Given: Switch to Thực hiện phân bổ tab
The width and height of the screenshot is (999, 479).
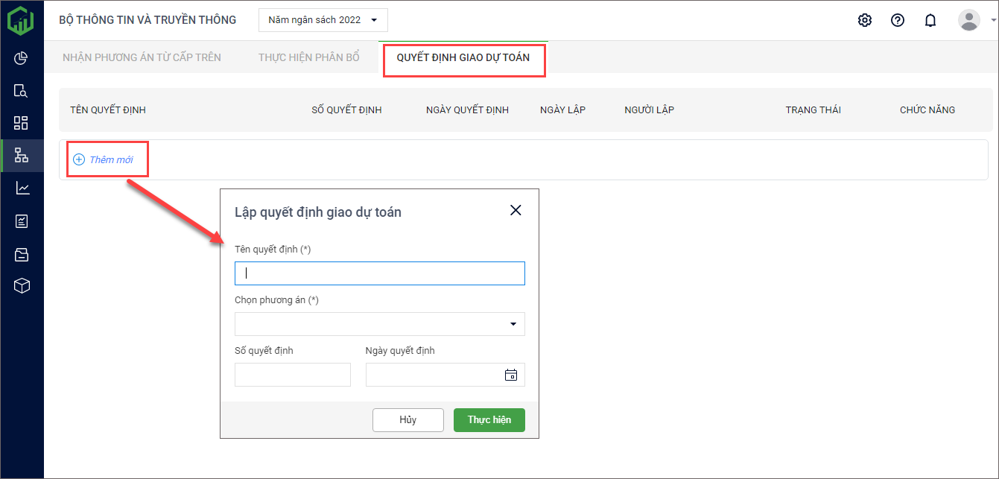Looking at the screenshot, I should [x=308, y=57].
